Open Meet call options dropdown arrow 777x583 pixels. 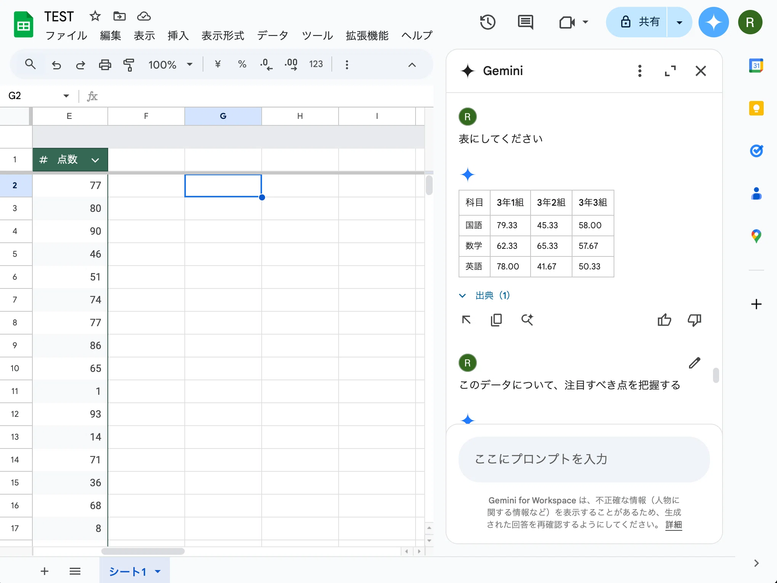point(585,22)
